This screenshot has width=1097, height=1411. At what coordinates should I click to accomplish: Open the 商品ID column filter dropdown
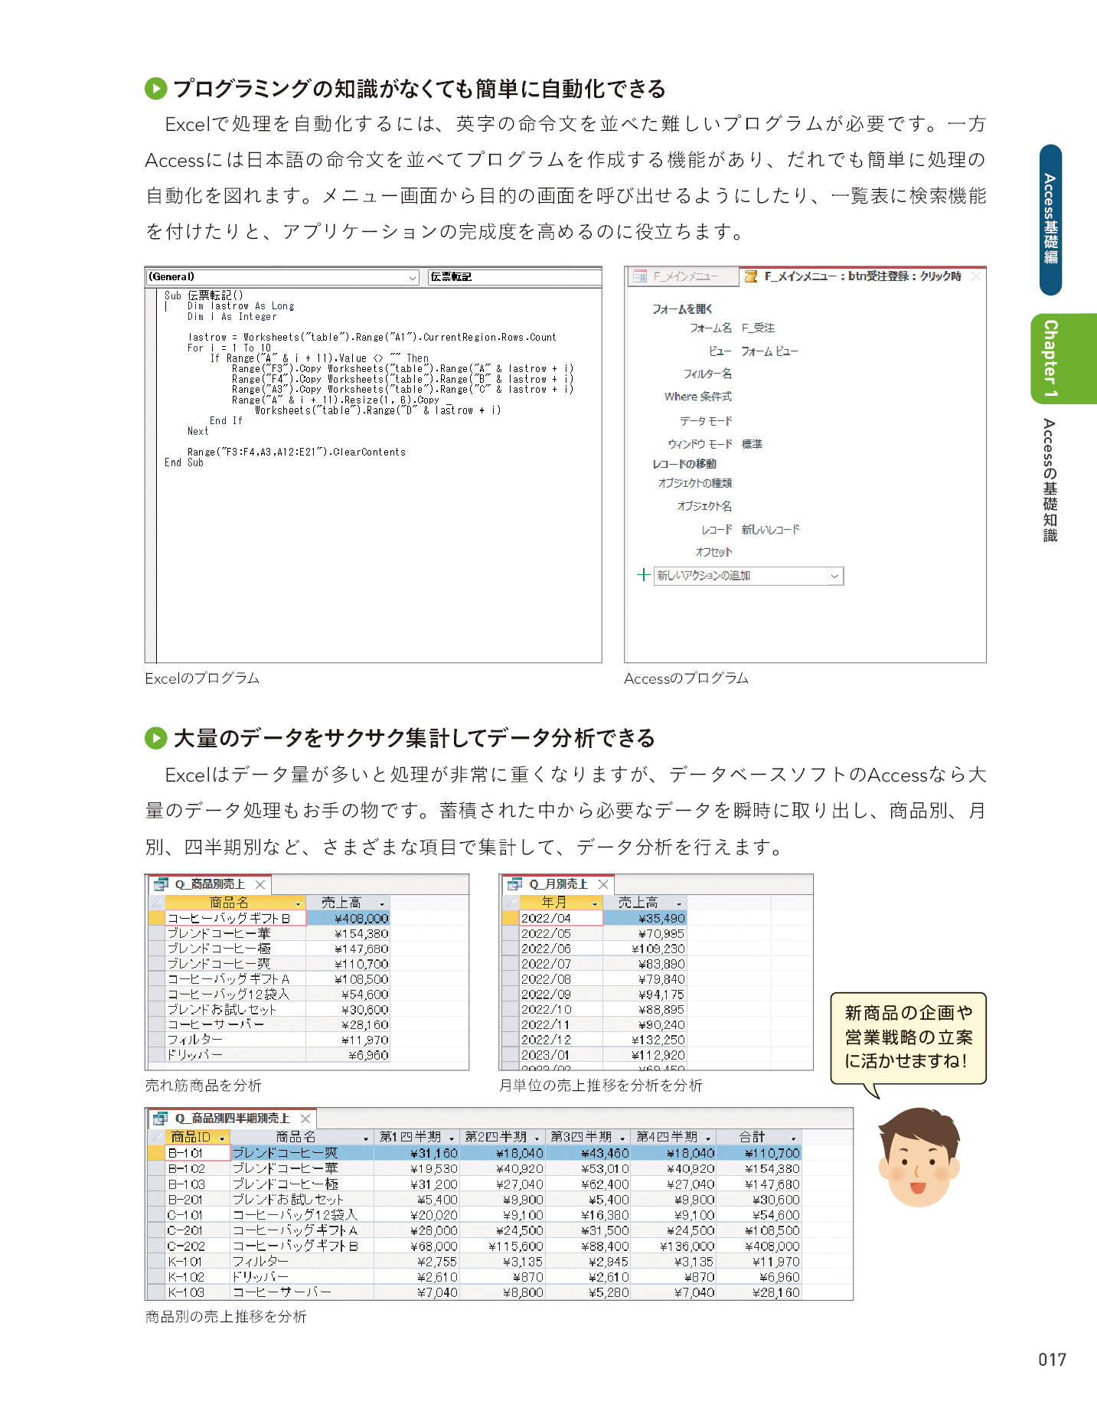click(x=222, y=1138)
